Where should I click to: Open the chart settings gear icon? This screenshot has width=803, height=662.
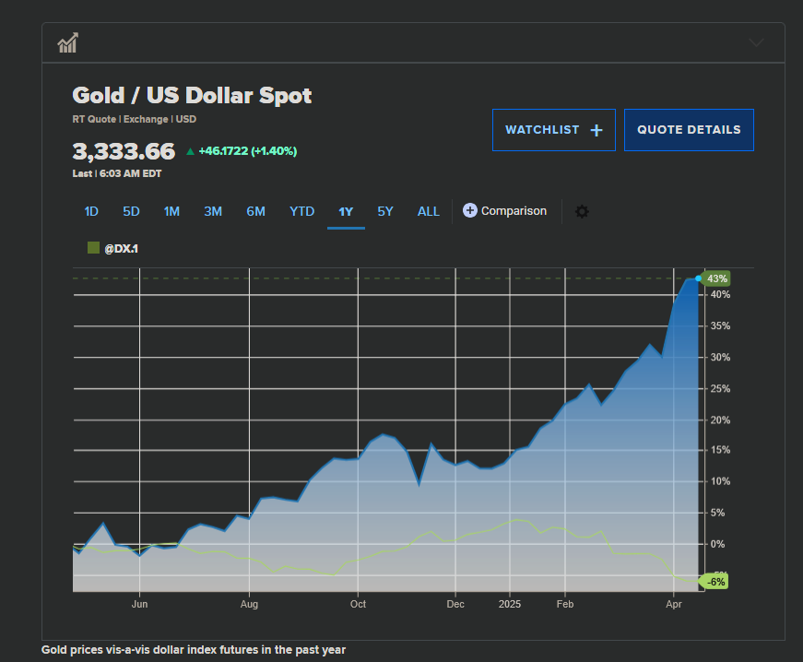582,211
